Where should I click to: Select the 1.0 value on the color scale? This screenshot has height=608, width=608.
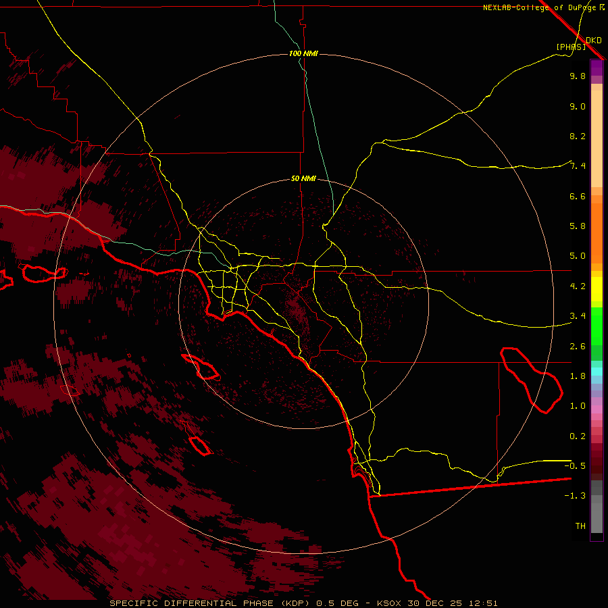pos(578,406)
